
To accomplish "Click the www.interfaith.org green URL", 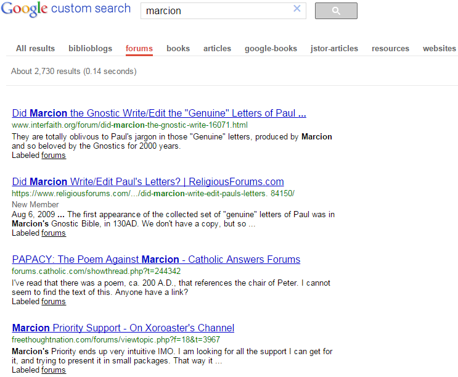I will [129, 125].
